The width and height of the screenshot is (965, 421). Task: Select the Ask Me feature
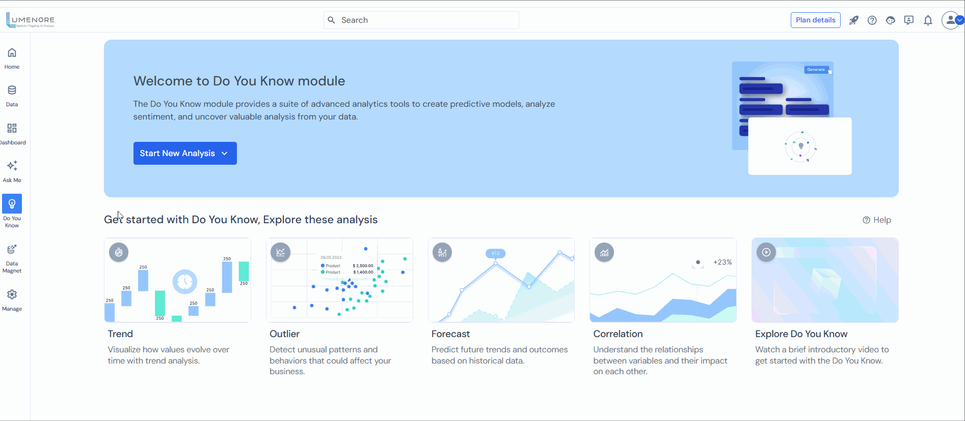point(12,169)
